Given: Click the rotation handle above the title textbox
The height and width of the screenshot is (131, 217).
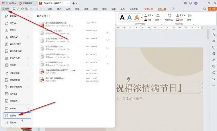Looking at the screenshot, I should pos(128,79).
